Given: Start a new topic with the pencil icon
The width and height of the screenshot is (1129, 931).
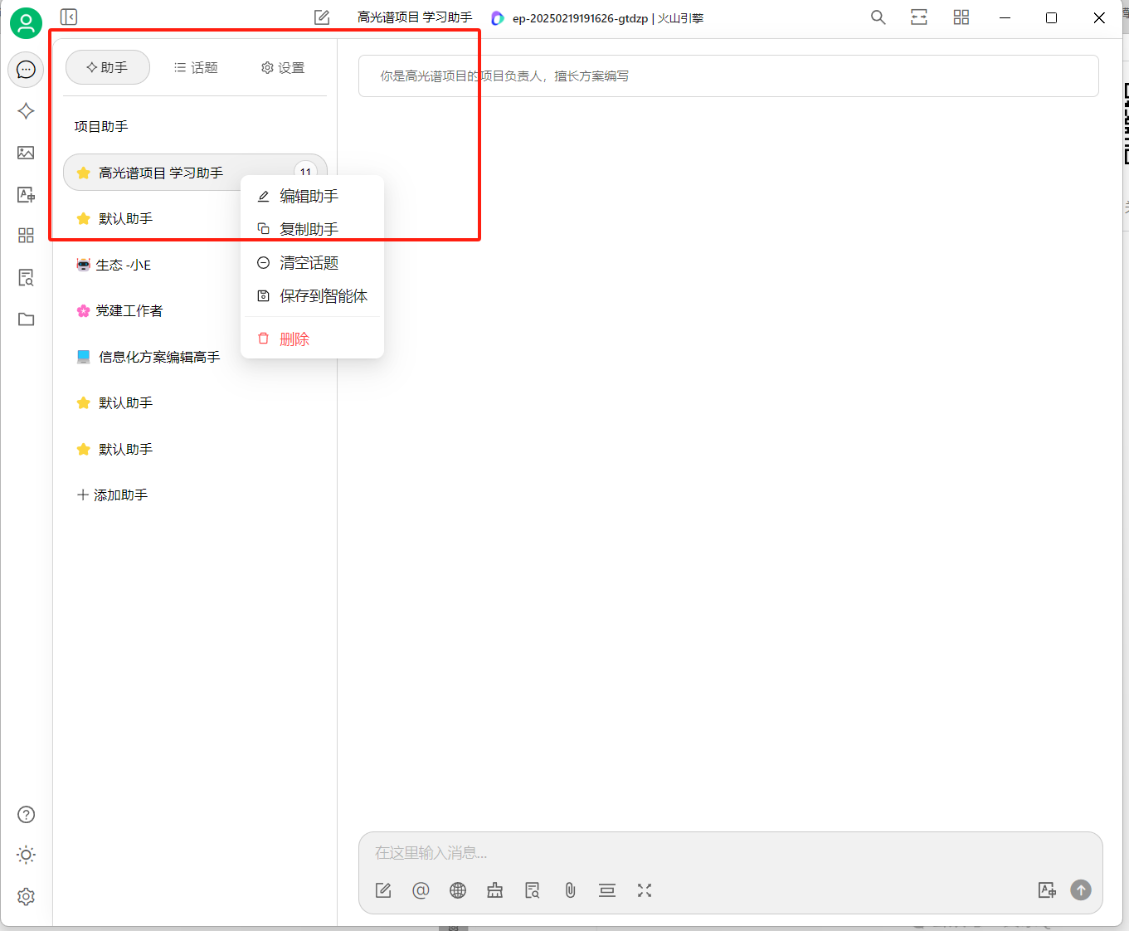Looking at the screenshot, I should pos(383,890).
